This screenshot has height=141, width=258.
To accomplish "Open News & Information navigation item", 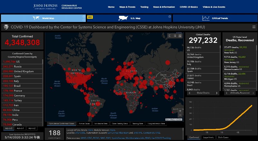I will 164,7.
